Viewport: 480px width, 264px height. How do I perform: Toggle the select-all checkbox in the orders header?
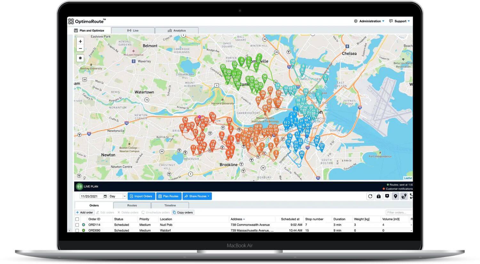click(77, 219)
